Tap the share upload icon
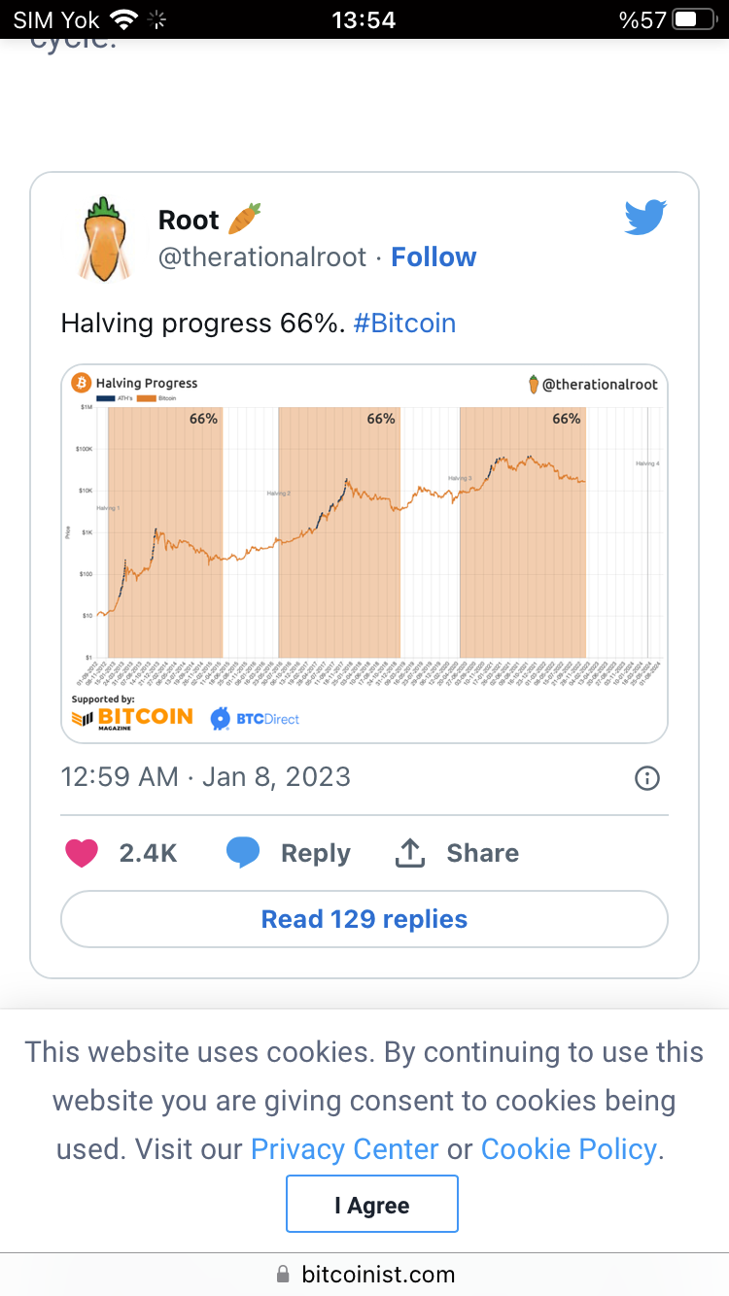The width and height of the screenshot is (729, 1296). (410, 853)
